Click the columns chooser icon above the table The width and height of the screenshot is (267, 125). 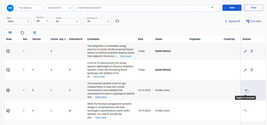tap(10, 33)
